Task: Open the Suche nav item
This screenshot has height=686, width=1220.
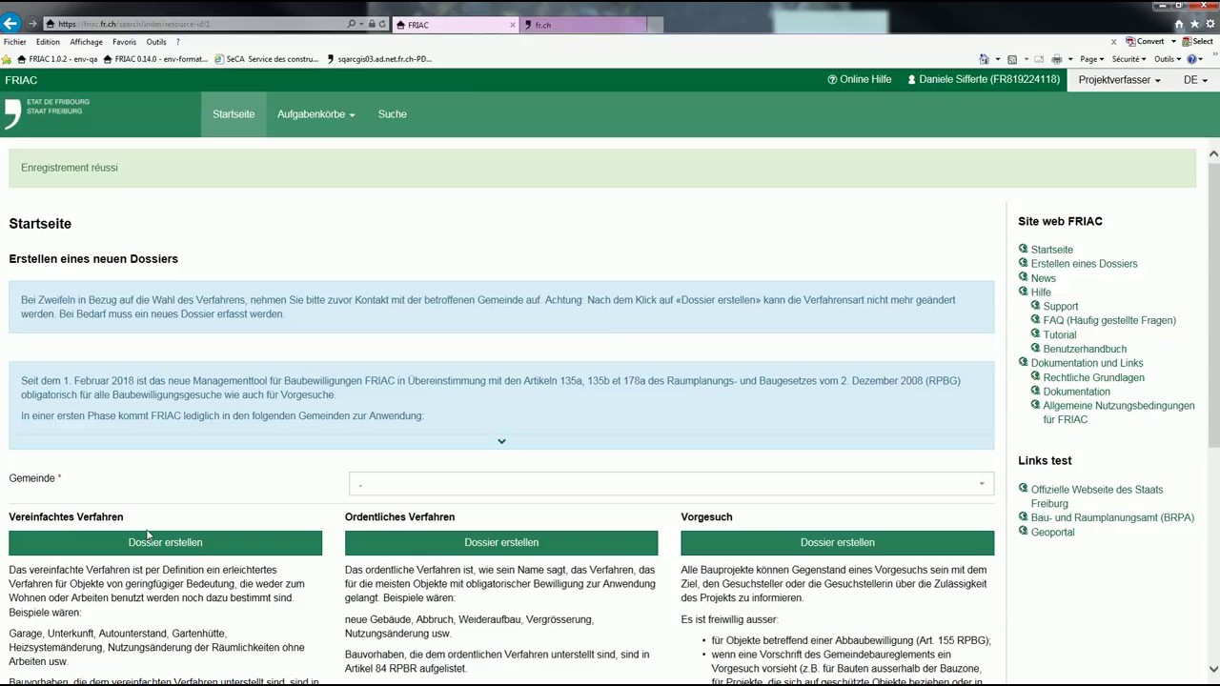Action: [392, 114]
